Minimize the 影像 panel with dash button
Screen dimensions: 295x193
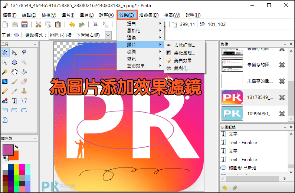[x=285, y=44]
